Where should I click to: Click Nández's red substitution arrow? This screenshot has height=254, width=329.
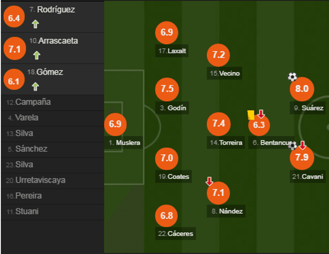[x=209, y=182]
